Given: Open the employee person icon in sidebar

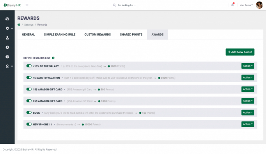Looking at the screenshot, I should click(x=7, y=38).
